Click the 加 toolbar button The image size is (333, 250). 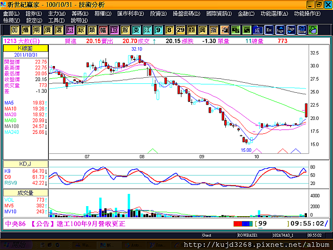pos(14,30)
